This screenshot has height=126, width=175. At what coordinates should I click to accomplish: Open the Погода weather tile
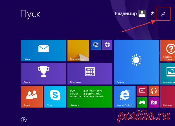[x=136, y=62]
